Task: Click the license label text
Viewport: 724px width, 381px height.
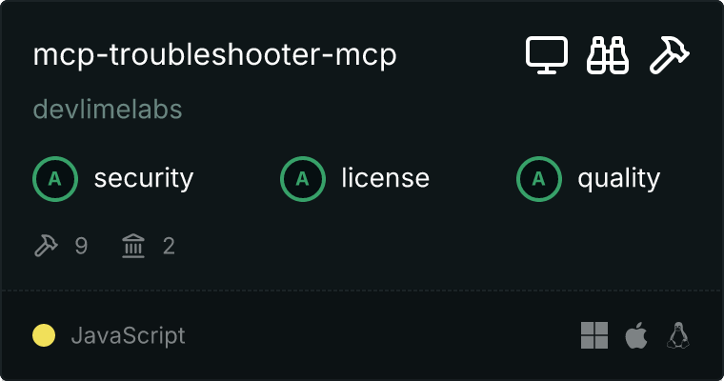Action: tap(386, 179)
